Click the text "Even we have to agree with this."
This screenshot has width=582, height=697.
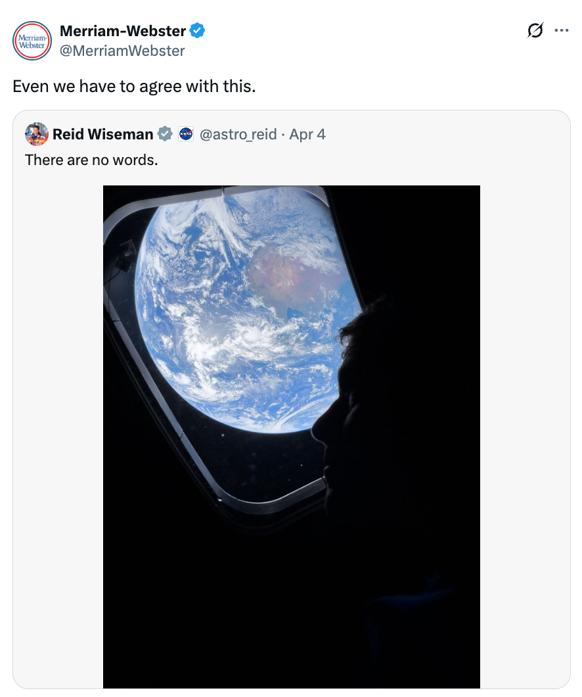point(134,86)
